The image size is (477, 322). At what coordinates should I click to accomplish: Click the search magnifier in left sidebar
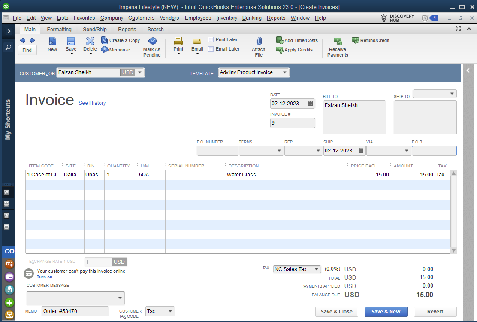[x=8, y=47]
